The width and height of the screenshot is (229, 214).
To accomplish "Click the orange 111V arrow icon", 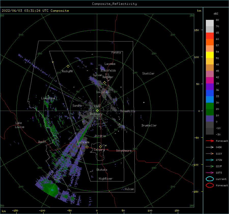I will point(210,153).
